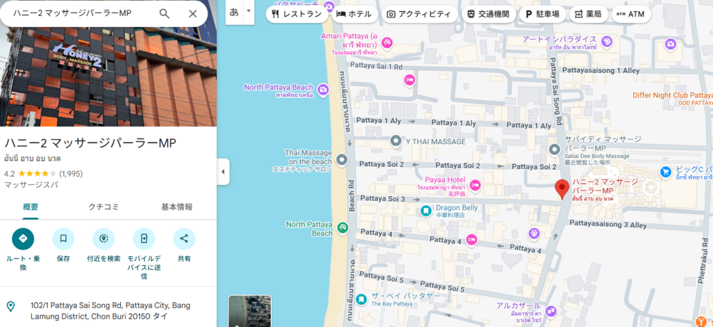This screenshot has height=327, width=713.
Task: Click the red Honey 2 map pin
Action: (x=562, y=189)
